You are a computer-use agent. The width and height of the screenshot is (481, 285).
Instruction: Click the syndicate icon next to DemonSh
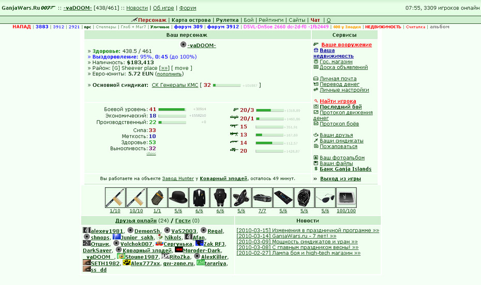coord(130,230)
